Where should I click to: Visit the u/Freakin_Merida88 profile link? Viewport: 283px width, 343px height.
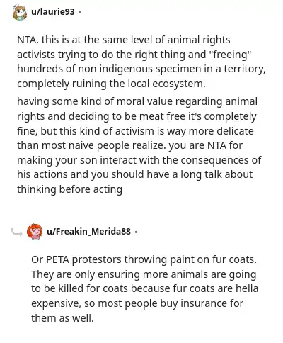(x=88, y=231)
